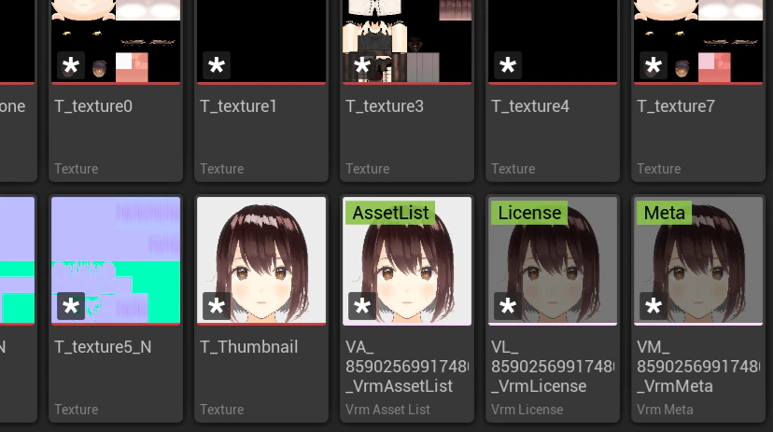
Task: Click the T_texture5_N asset name
Action: pyautogui.click(x=103, y=347)
